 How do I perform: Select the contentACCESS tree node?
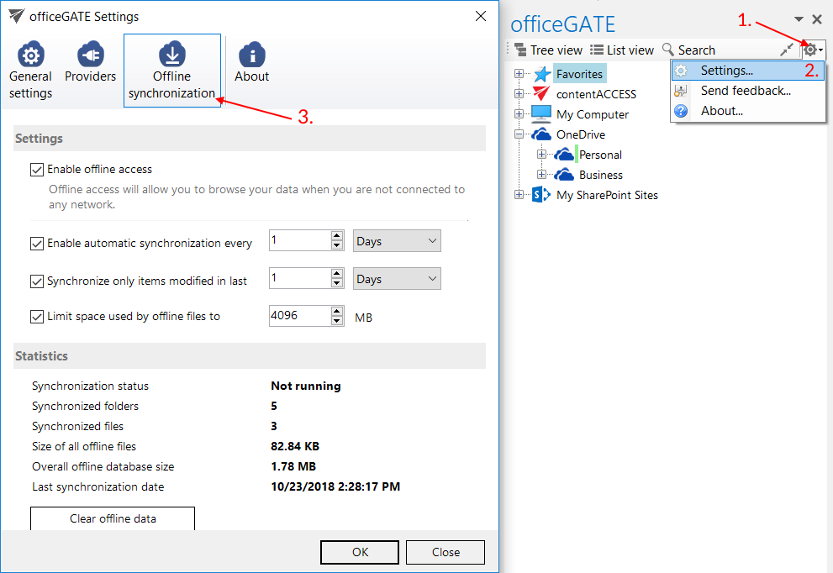pos(596,94)
